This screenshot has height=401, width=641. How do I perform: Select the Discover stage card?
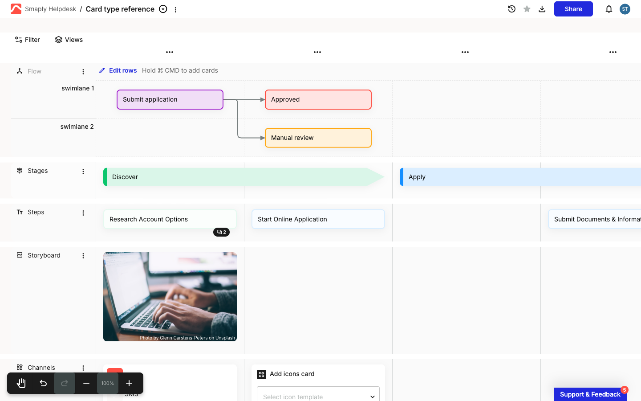pos(243,177)
